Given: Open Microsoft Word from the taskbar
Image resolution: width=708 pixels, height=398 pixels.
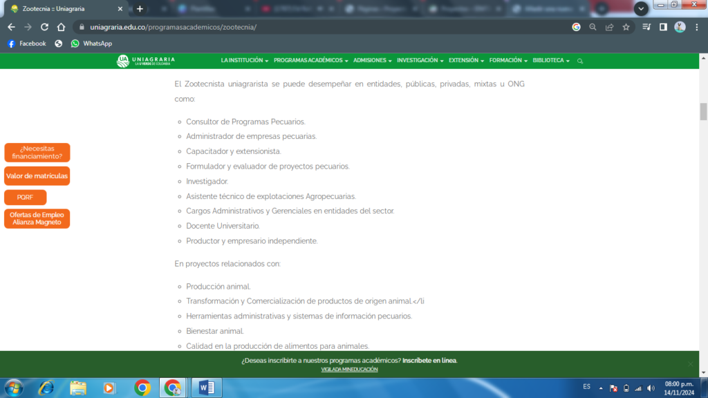Looking at the screenshot, I should 206,388.
